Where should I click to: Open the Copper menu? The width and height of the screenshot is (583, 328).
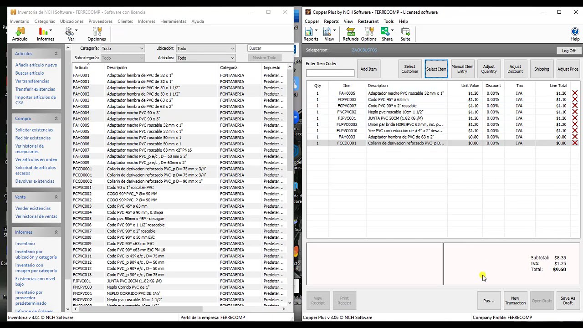[312, 21]
